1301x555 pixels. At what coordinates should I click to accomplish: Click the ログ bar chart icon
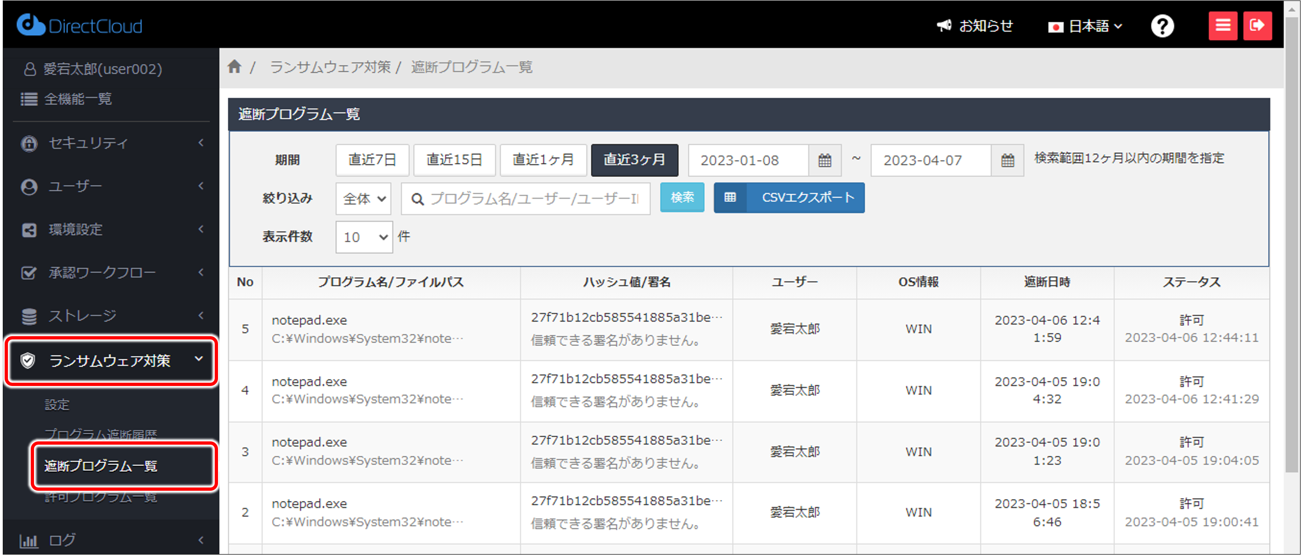tap(29, 541)
